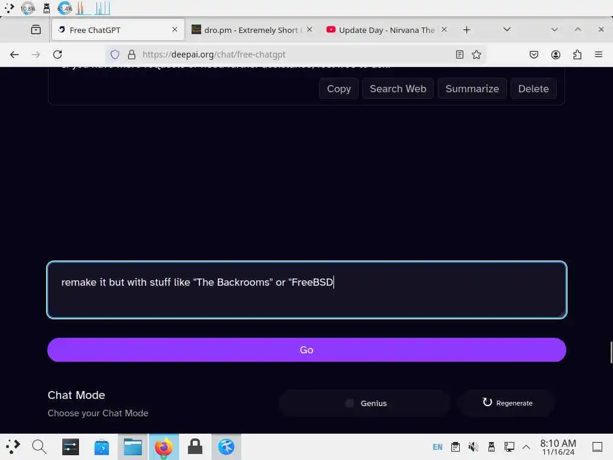The height and width of the screenshot is (460, 613).
Task: Click the title bar up chevron button
Action: tap(578, 30)
